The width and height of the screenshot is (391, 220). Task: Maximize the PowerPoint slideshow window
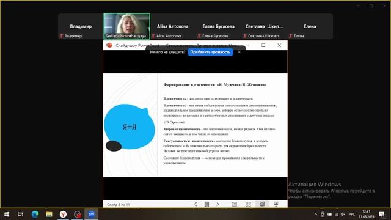pyautogui.click(x=263, y=45)
